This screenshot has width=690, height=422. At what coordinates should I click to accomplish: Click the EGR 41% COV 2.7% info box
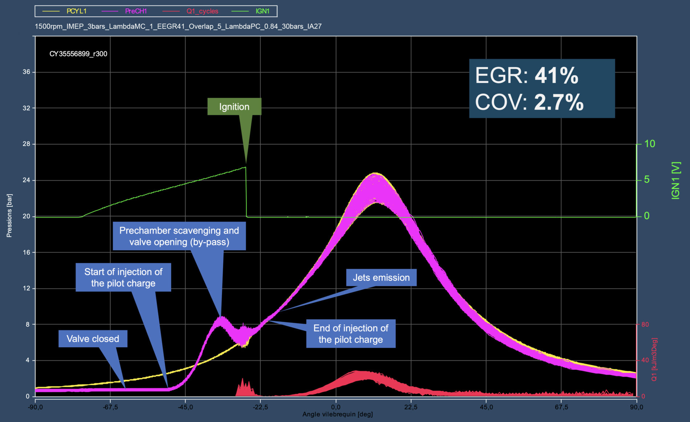(542, 89)
